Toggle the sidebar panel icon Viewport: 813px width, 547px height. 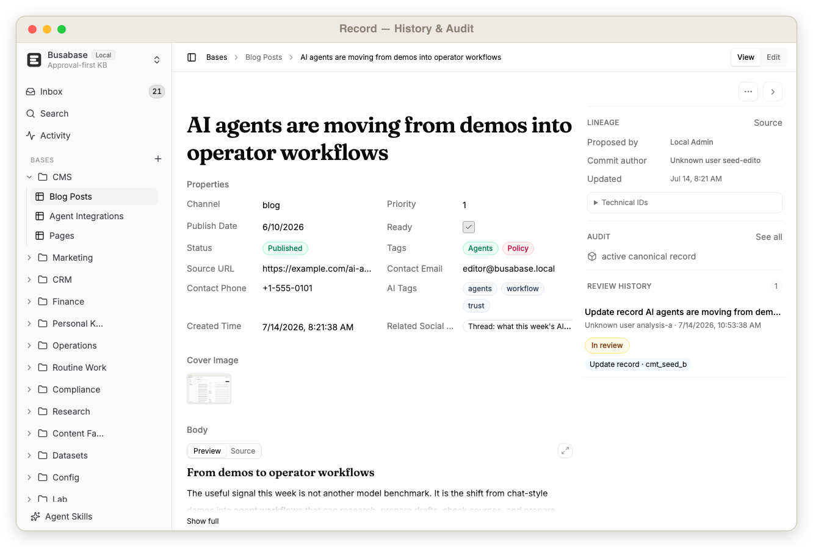tap(192, 57)
